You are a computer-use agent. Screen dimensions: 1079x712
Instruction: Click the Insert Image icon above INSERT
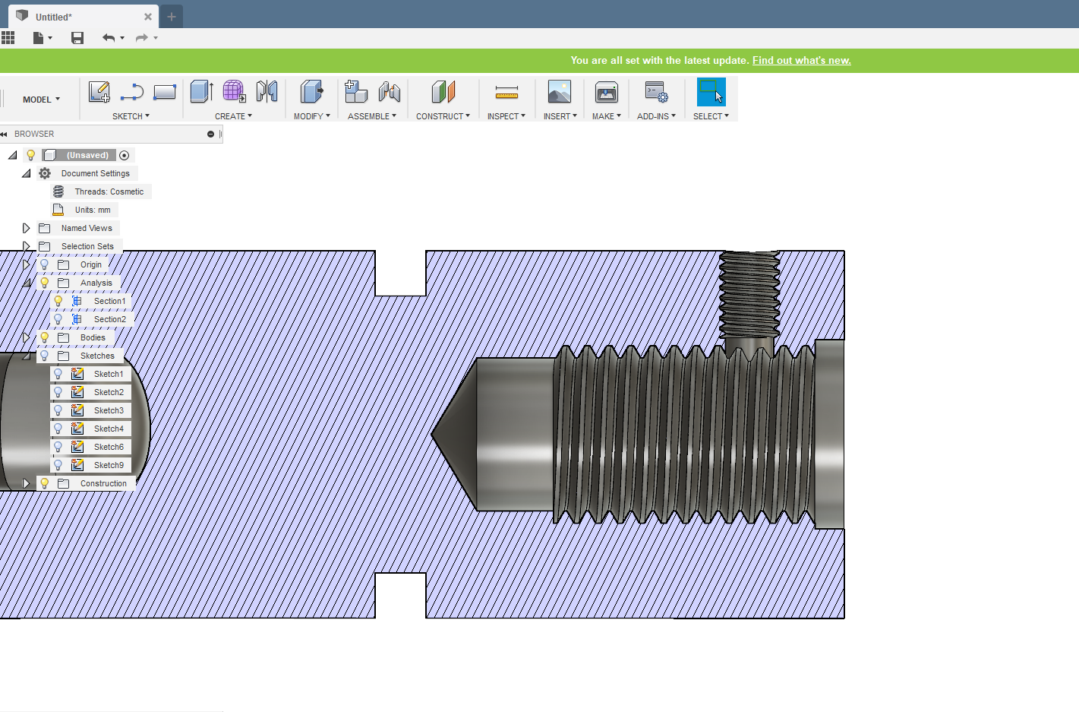[x=560, y=91]
